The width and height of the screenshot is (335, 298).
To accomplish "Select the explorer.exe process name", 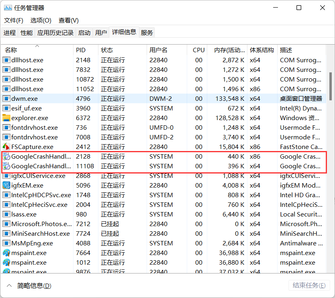I will click(30, 118).
